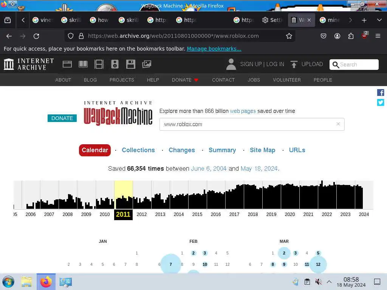This screenshot has width=387, height=290.
Task: Show hidden system tray icons
Action: click(329, 282)
